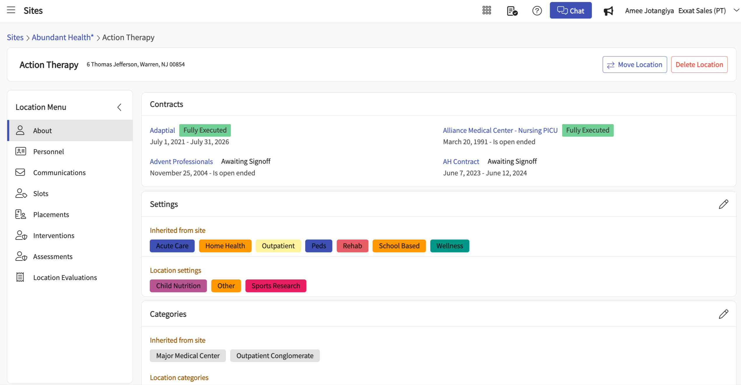Click the Location Evaluations sidebar icon
Viewport: 741px width, 385px height.
coord(20,277)
